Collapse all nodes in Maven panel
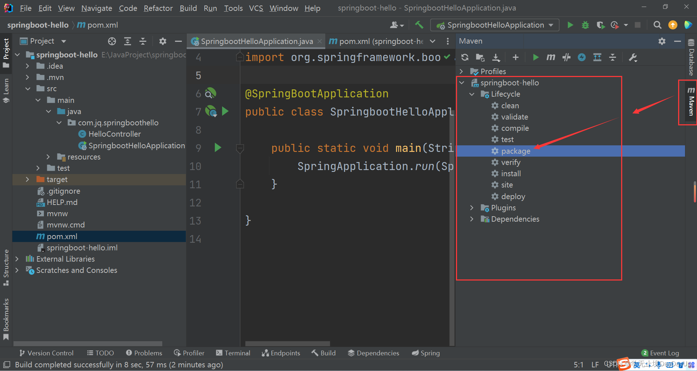This screenshot has width=697, height=371. (x=613, y=57)
